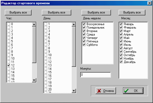Click the День list scroll up arrow
The height and width of the screenshot is (103, 153).
click(74, 24)
